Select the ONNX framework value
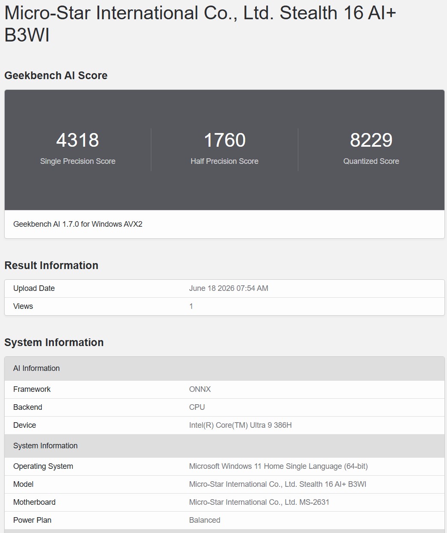Image resolution: width=447 pixels, height=533 pixels. 200,389
